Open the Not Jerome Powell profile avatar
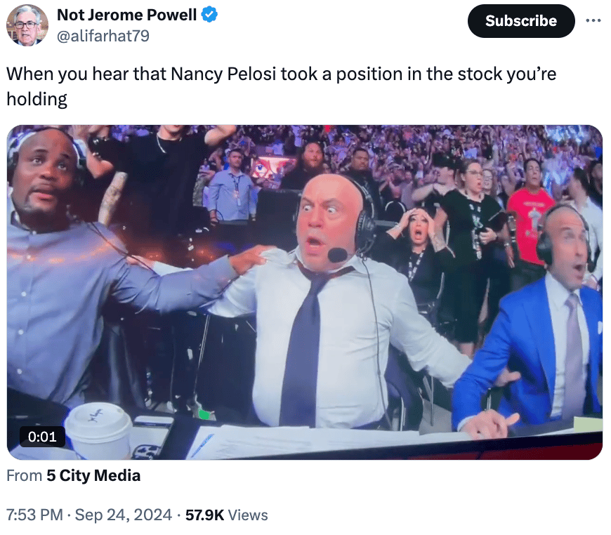The width and height of the screenshot is (611, 535). pos(27,25)
